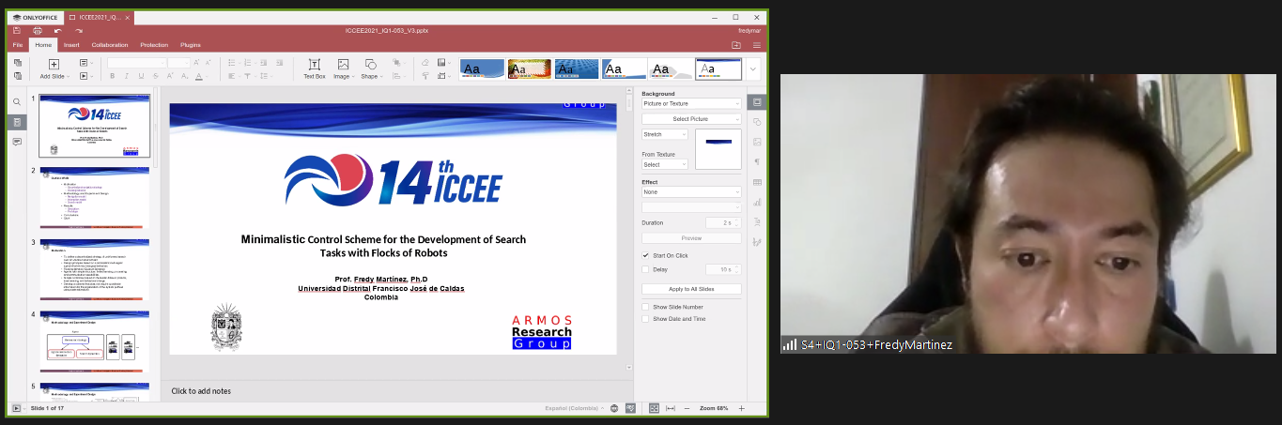1282x425 pixels.
Task: Undo the last action
Action: 58,30
